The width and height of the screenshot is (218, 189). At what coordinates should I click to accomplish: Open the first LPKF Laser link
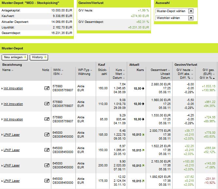point(12,135)
